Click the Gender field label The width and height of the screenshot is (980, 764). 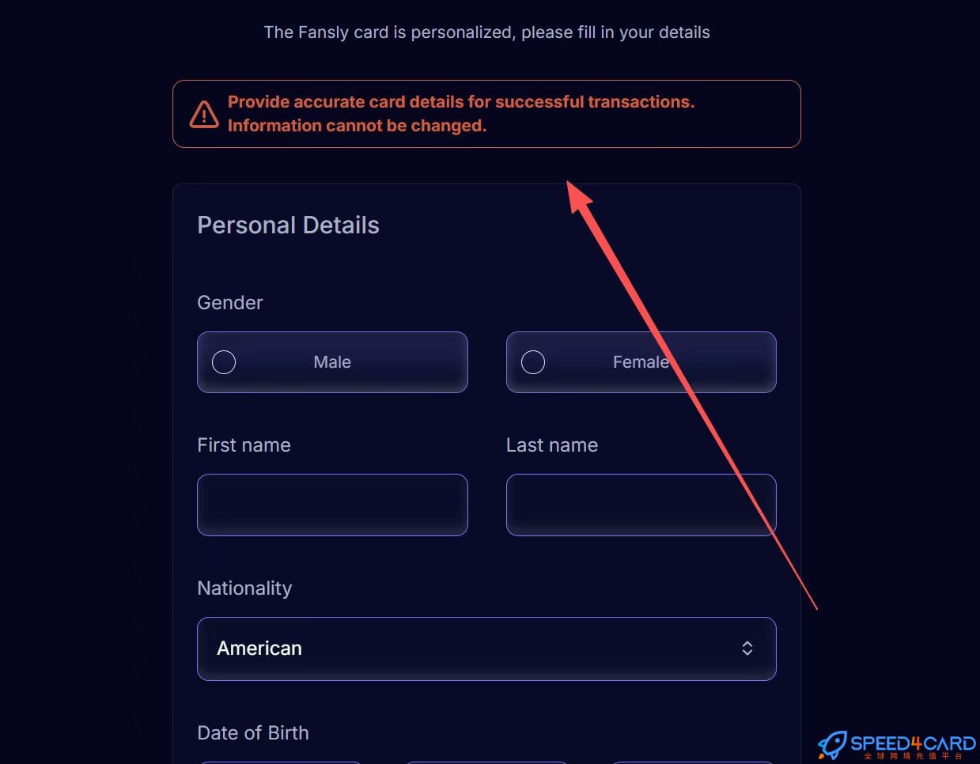[229, 303]
